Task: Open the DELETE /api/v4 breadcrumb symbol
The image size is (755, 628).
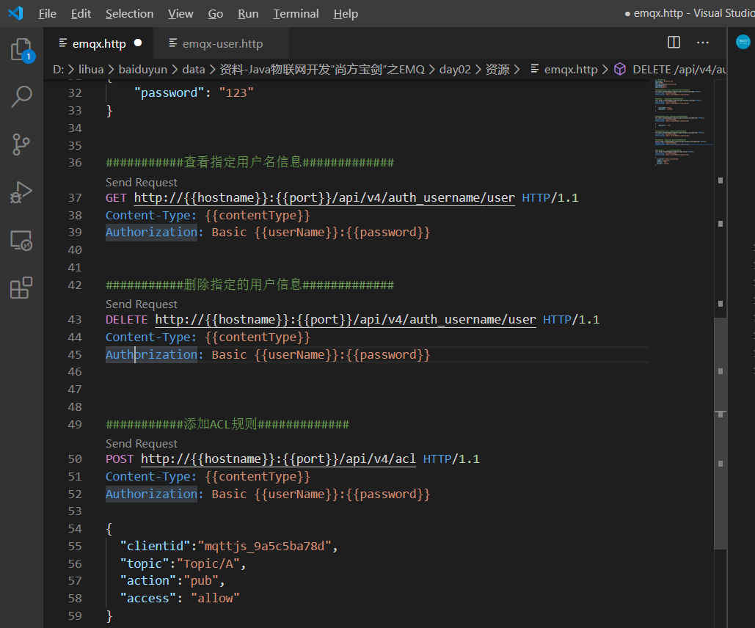Action: (x=679, y=70)
